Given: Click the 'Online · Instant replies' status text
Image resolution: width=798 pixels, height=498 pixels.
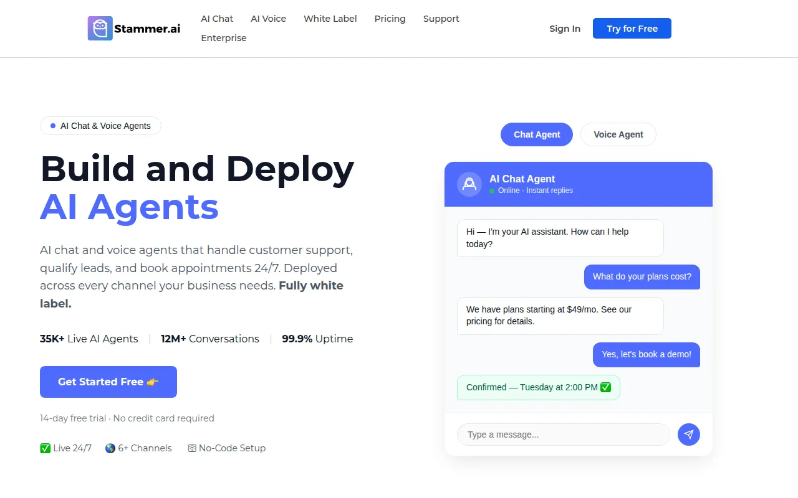Looking at the screenshot, I should 536,190.
